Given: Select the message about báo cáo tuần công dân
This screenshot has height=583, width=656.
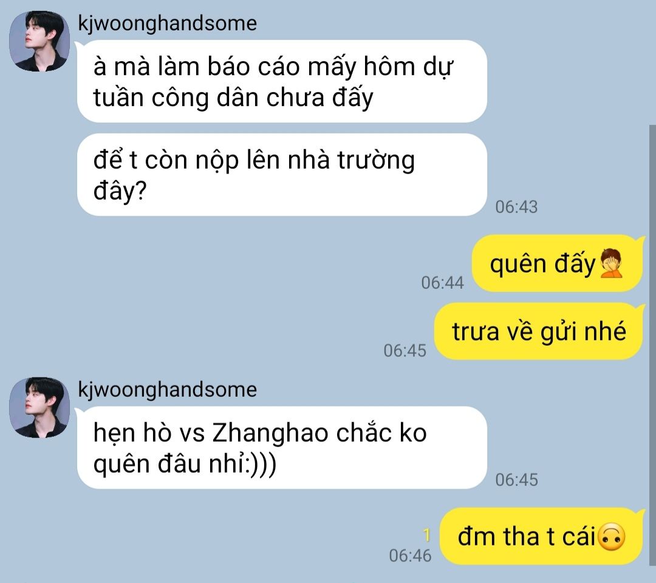Looking at the screenshot, I should point(282,81).
